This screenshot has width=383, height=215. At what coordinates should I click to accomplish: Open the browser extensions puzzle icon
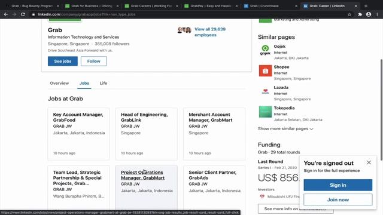tap(360, 14)
